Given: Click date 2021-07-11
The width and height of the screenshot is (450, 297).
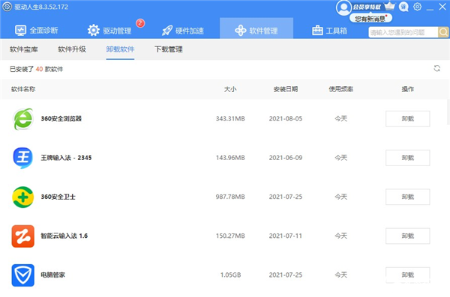Looking at the screenshot, I should 286,236.
